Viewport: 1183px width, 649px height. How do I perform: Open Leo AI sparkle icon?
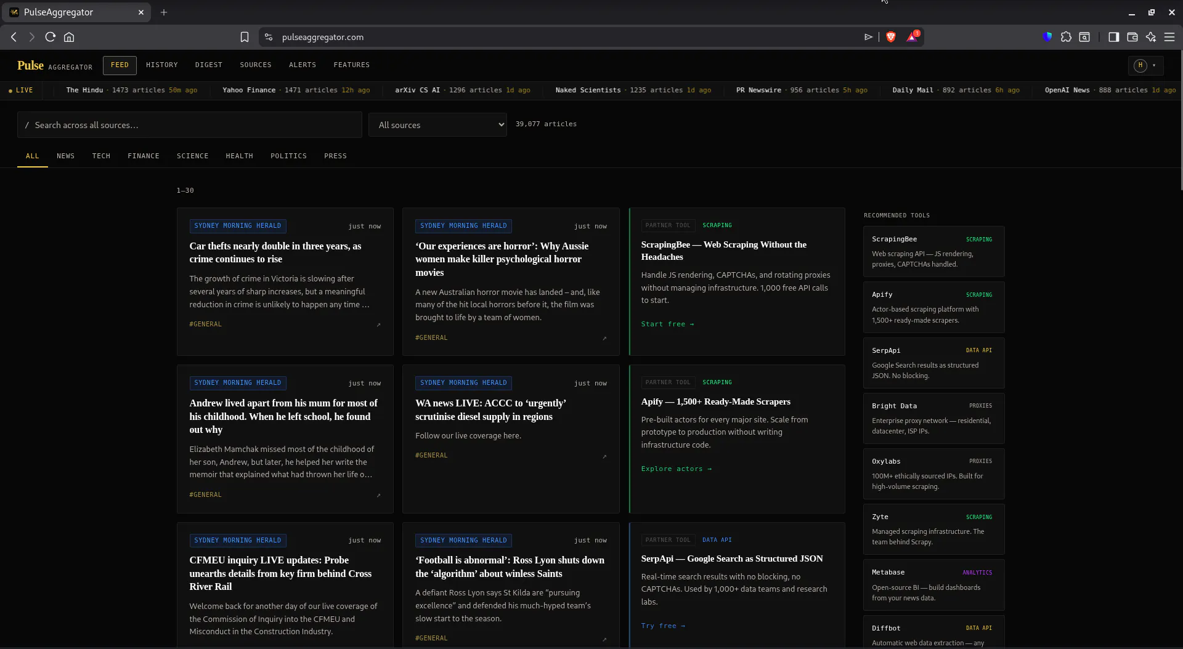1150,37
